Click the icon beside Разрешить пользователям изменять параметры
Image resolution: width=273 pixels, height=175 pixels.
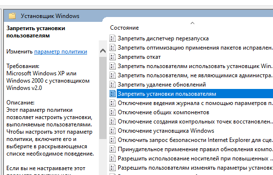click(112, 167)
